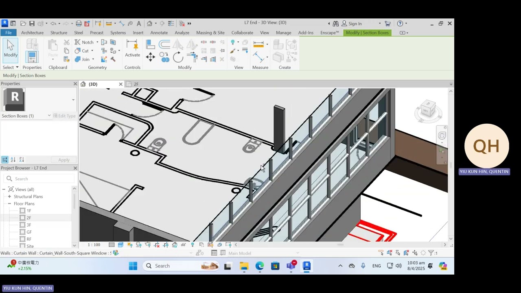Click the Cut to Clipboard scissors icon
Viewport: 521px width, 293px height.
click(67, 42)
